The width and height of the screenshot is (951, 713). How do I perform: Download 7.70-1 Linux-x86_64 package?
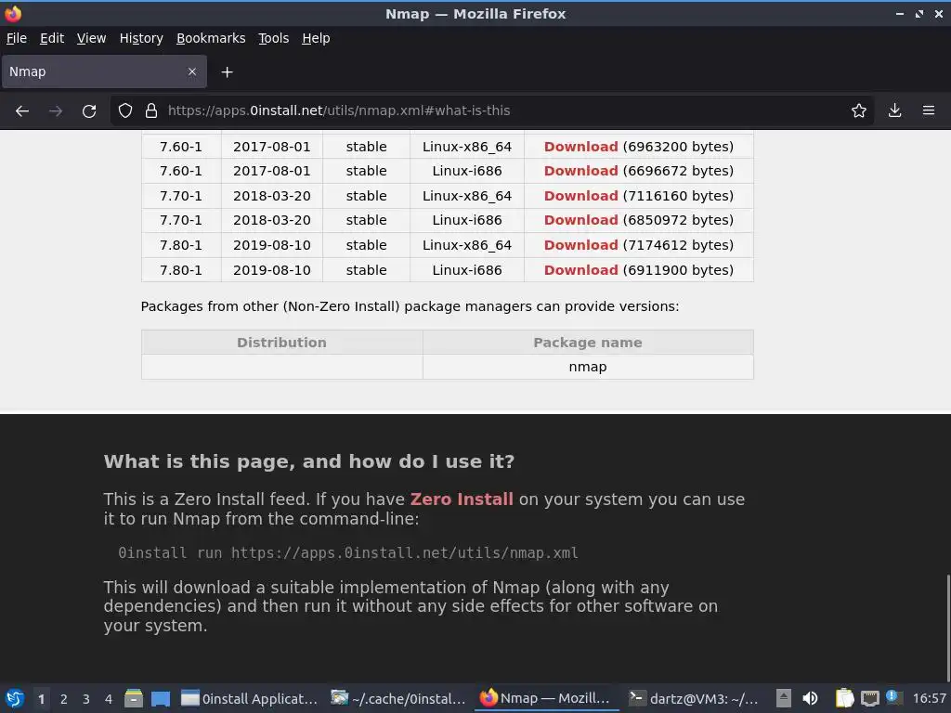[x=580, y=196]
